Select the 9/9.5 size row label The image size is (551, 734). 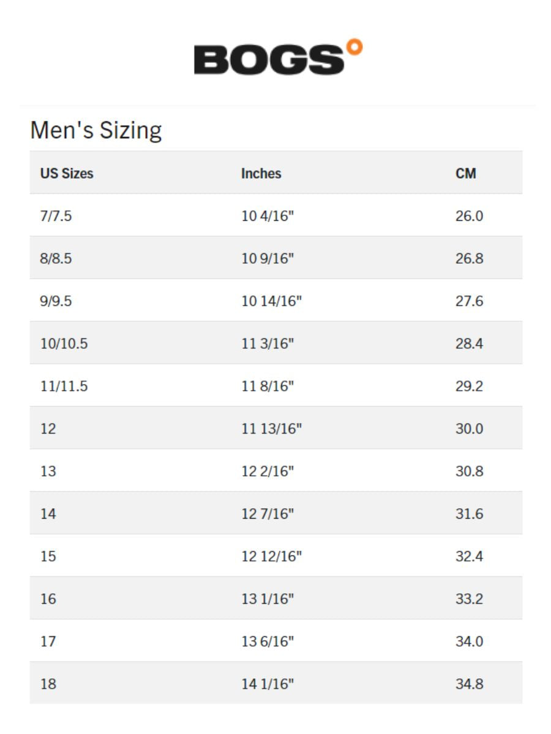(56, 301)
